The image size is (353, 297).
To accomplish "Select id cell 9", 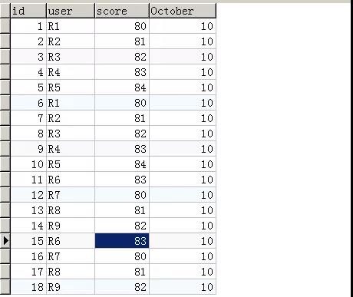I will point(28,149).
